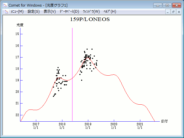Viewport: 184px width, 138px height.
Task: Close the inner 光度グラフ1 graph document
Action: click(x=179, y=12)
